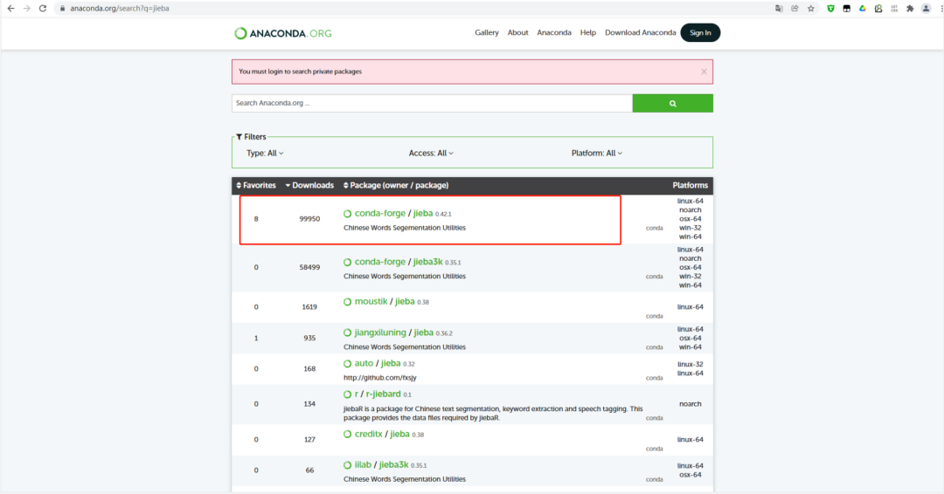Reload the page with the refresh icon
This screenshot has height=494, width=944.
[41, 8]
